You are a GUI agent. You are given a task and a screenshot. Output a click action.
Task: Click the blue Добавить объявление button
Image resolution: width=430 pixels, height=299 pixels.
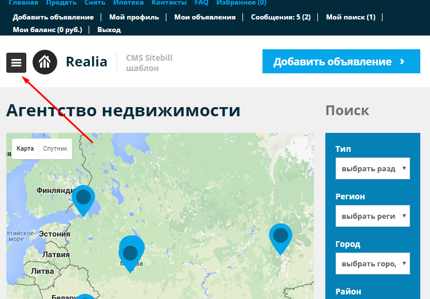[341, 61]
